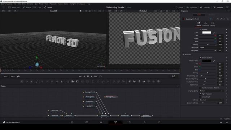Play the composition forward
Image resolution: width=231 pixels, height=130 pixels.
(91, 76)
